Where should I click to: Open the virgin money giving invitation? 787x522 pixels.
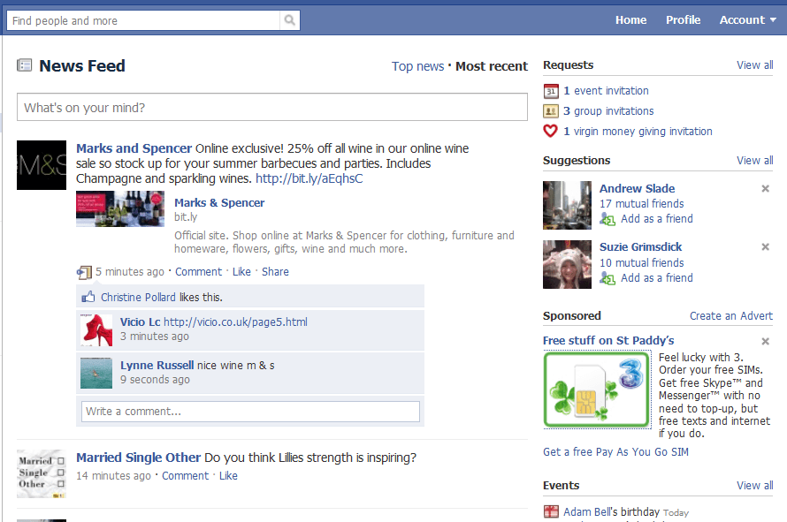tap(638, 132)
